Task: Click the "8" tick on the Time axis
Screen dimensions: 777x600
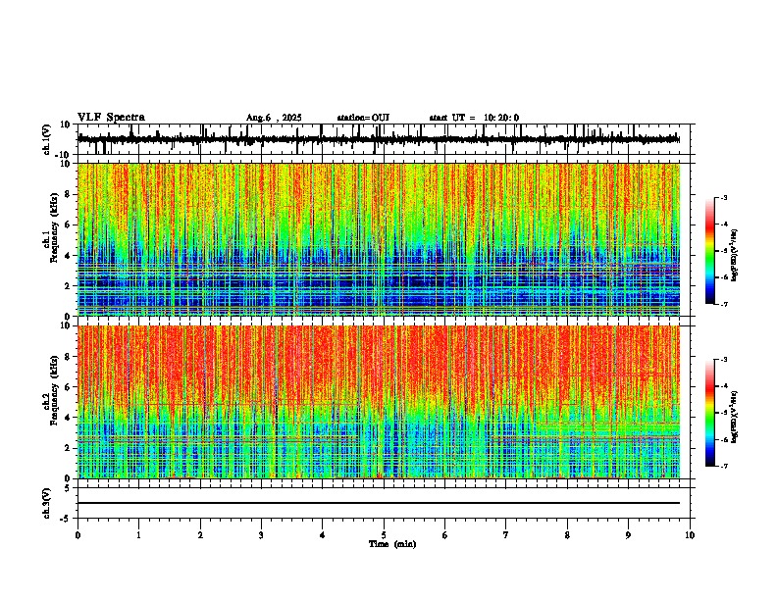Action: pos(567,535)
